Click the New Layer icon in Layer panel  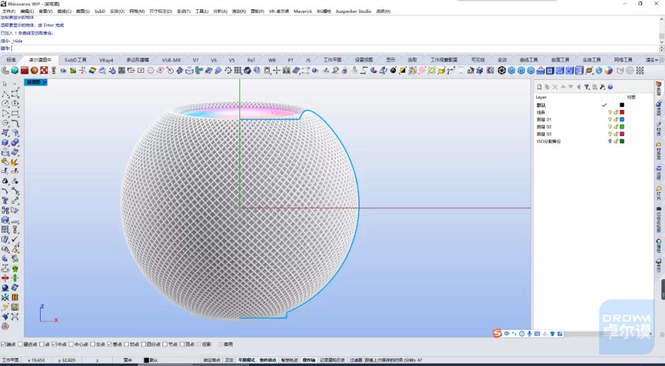click(539, 87)
